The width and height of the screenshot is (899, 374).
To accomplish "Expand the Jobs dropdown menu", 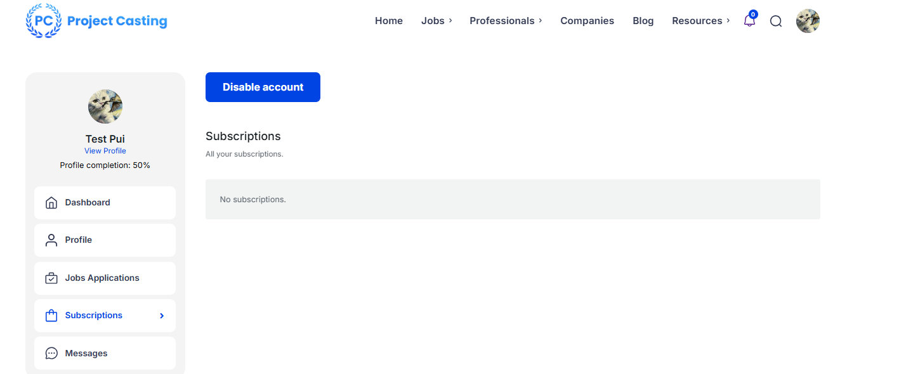I will [436, 21].
